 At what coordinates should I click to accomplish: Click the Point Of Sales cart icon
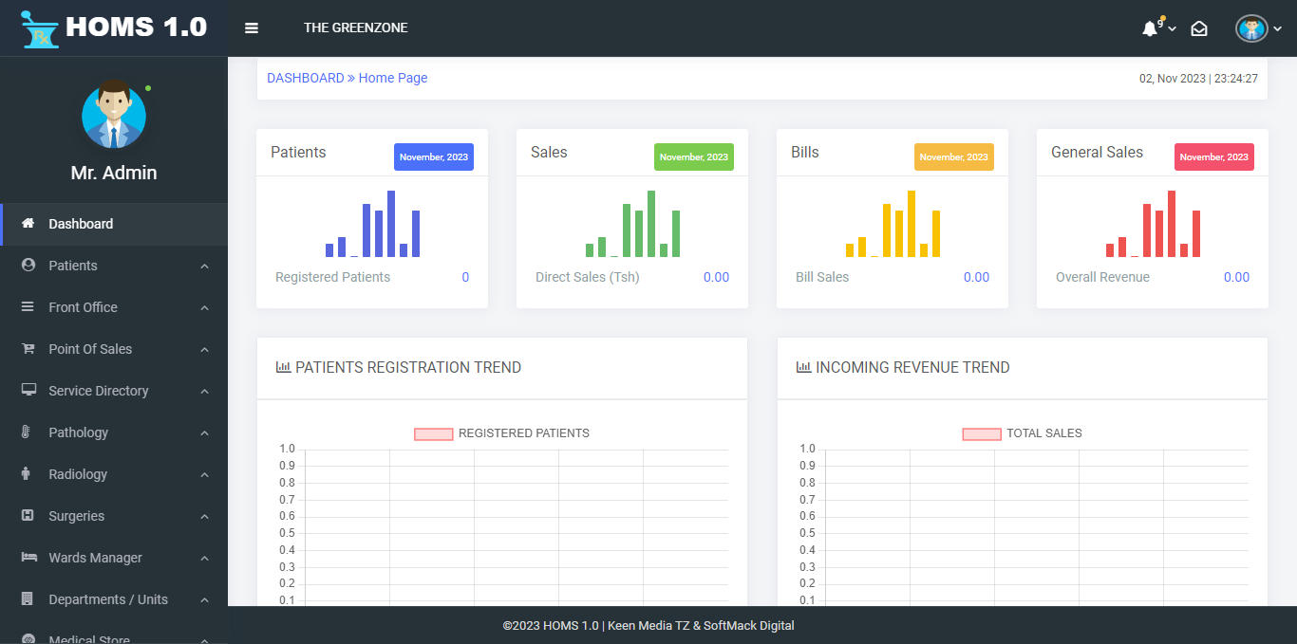[28, 349]
